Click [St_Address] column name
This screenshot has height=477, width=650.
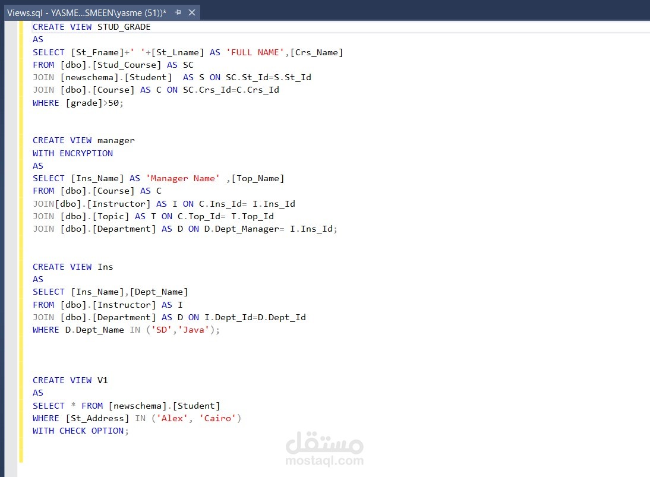click(97, 419)
